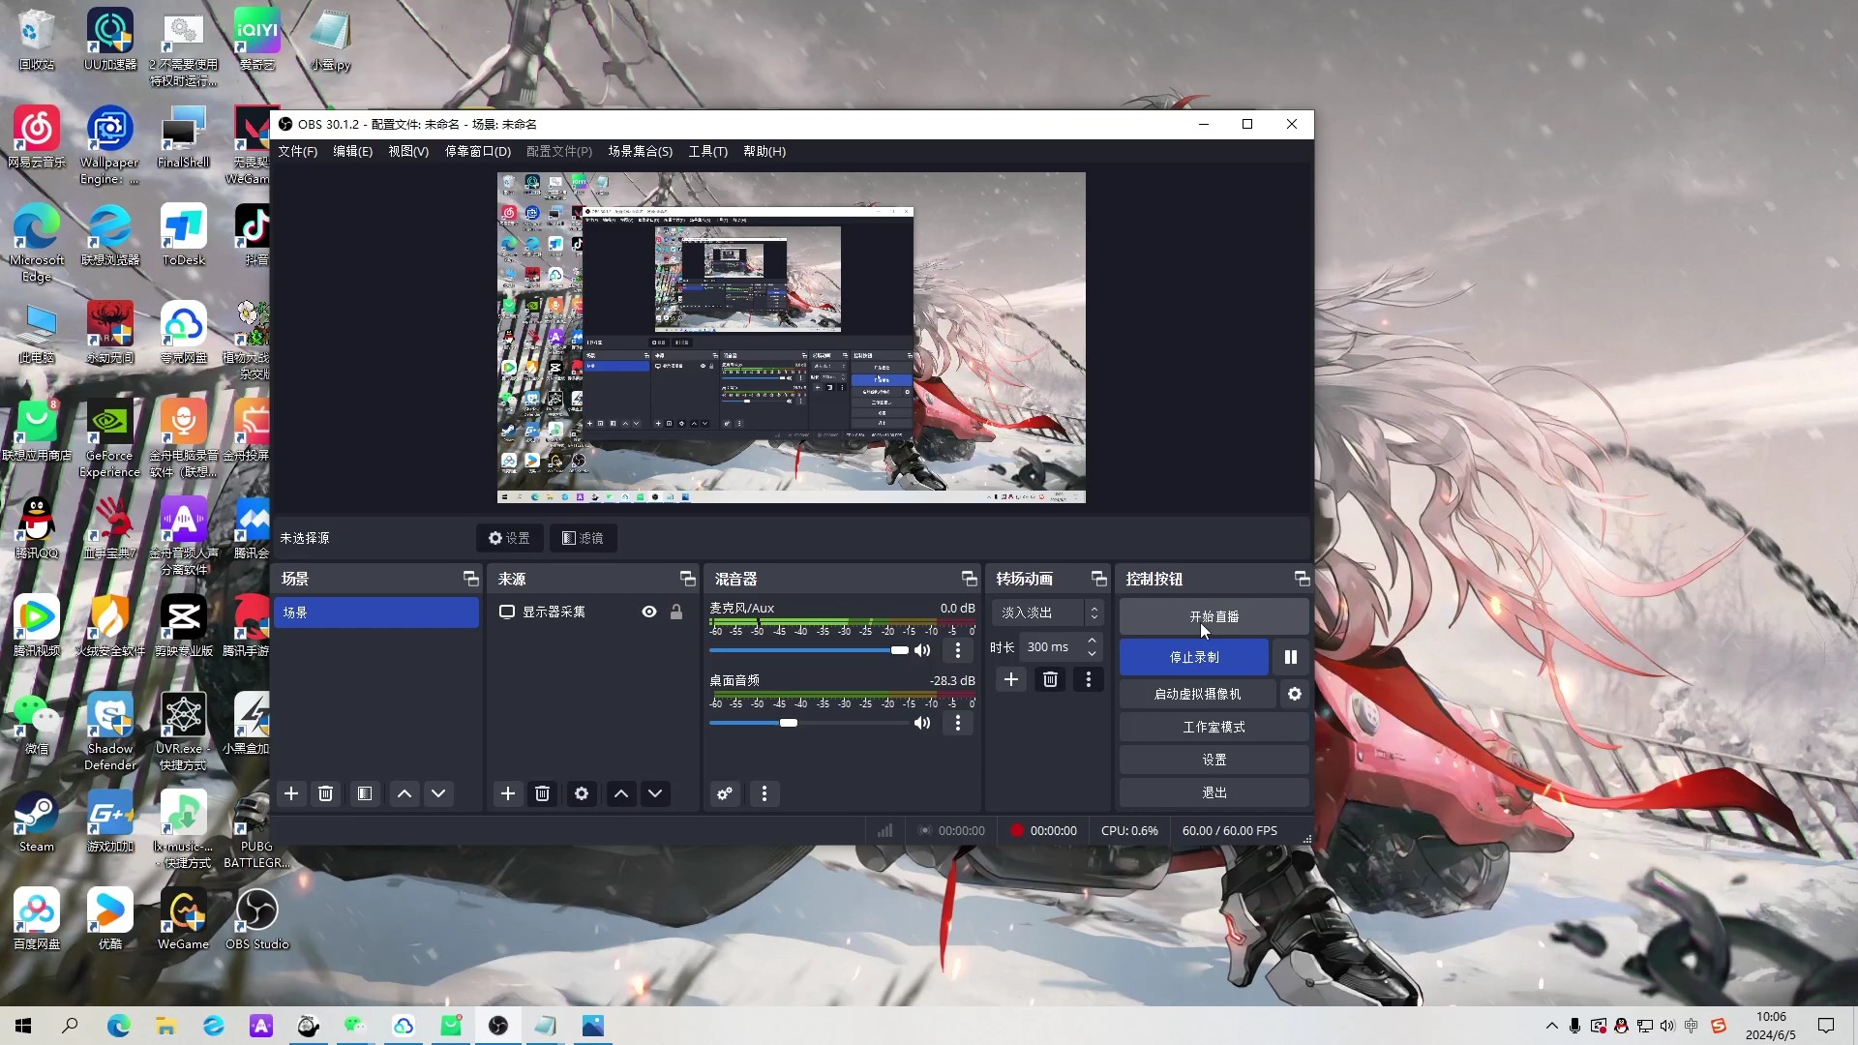
Task: Move source down in the Sources panel
Action: click(x=655, y=793)
